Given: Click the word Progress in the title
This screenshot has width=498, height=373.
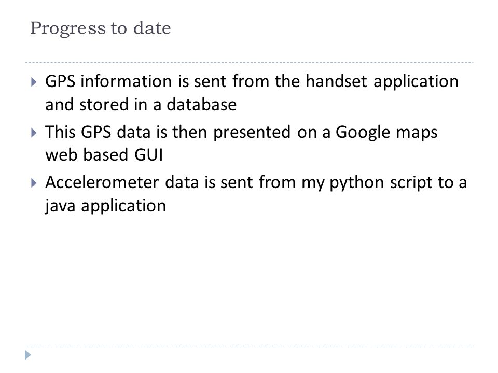Looking at the screenshot, I should click(67, 29).
